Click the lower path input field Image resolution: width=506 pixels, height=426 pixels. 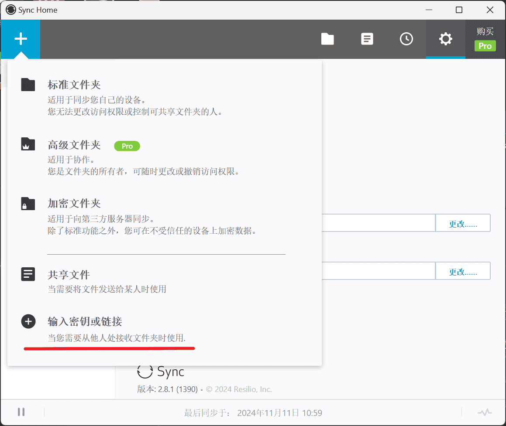pos(379,271)
